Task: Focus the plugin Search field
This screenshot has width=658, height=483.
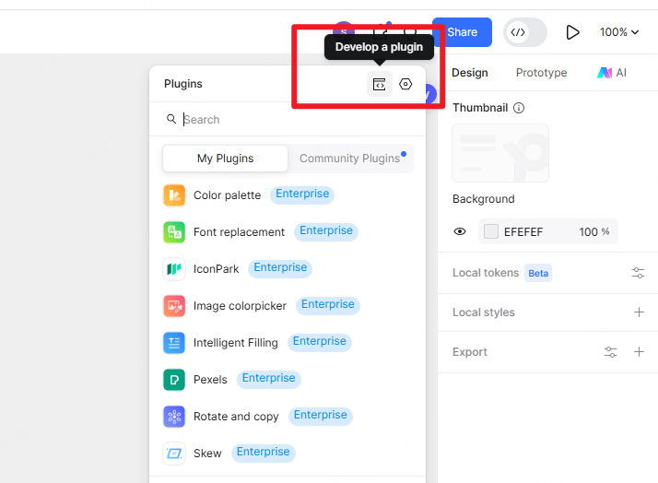Action: coord(295,120)
